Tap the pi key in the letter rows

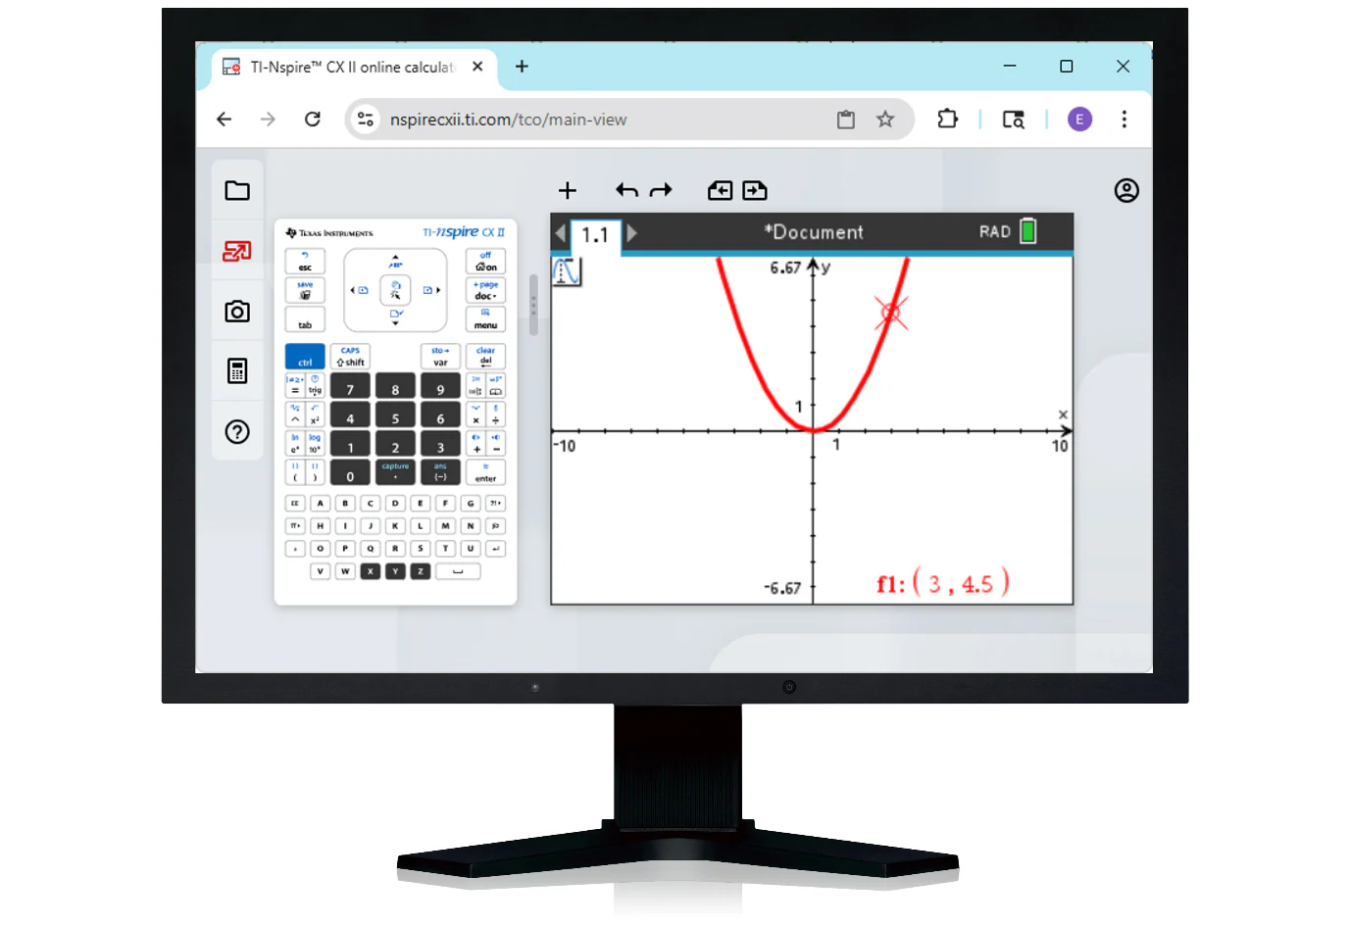295,526
